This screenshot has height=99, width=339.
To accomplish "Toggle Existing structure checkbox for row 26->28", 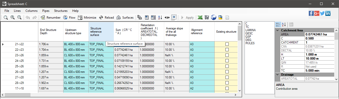I will pyautogui.click(x=227, y=72).
